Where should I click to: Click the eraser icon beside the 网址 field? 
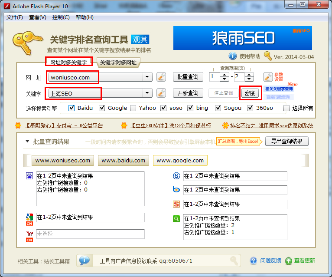(161, 77)
